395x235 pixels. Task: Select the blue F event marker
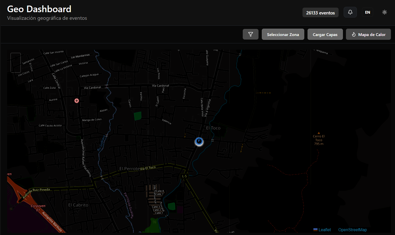(x=199, y=141)
